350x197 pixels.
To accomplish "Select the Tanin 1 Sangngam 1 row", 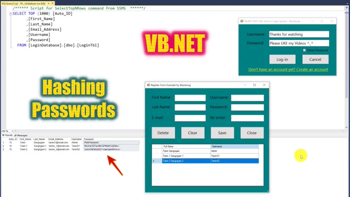I will point(205,156).
